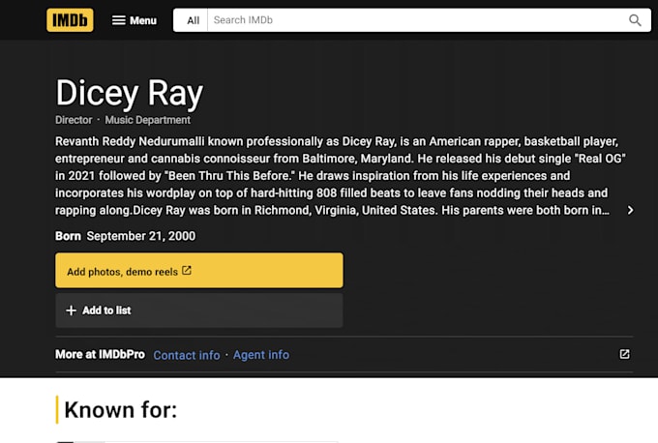Click the biography paragraph starting with Revanth Reddy
The height and width of the screenshot is (443, 658).
pyautogui.click(x=340, y=176)
